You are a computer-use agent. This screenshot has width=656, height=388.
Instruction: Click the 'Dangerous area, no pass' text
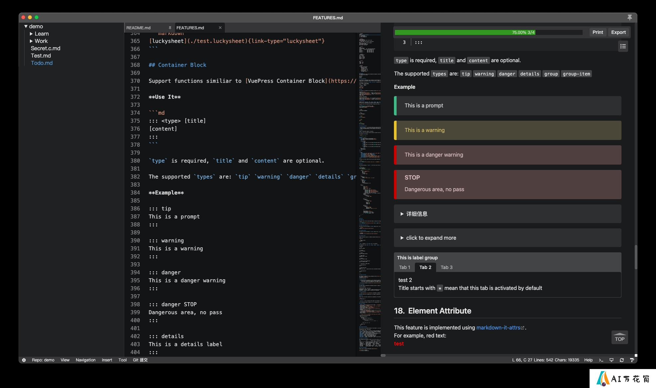[x=434, y=189]
